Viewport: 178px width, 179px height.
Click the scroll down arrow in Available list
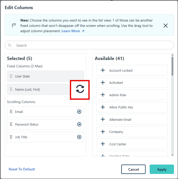click(172, 155)
